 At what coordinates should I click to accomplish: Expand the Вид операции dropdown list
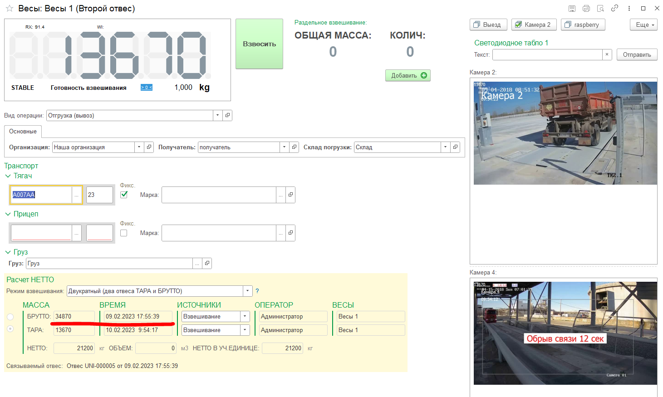(218, 115)
